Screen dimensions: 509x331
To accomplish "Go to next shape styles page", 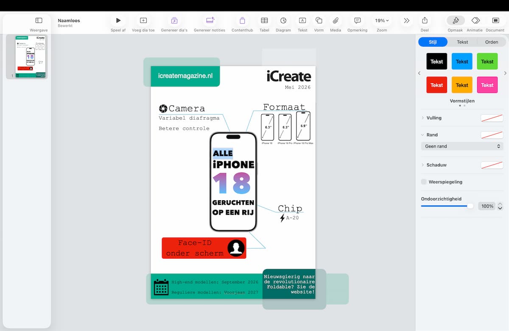I will click(x=505, y=73).
